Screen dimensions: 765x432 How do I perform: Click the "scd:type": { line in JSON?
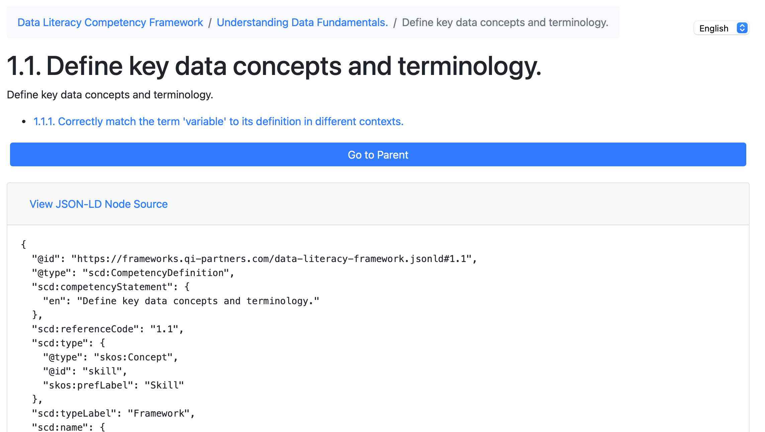pos(69,343)
